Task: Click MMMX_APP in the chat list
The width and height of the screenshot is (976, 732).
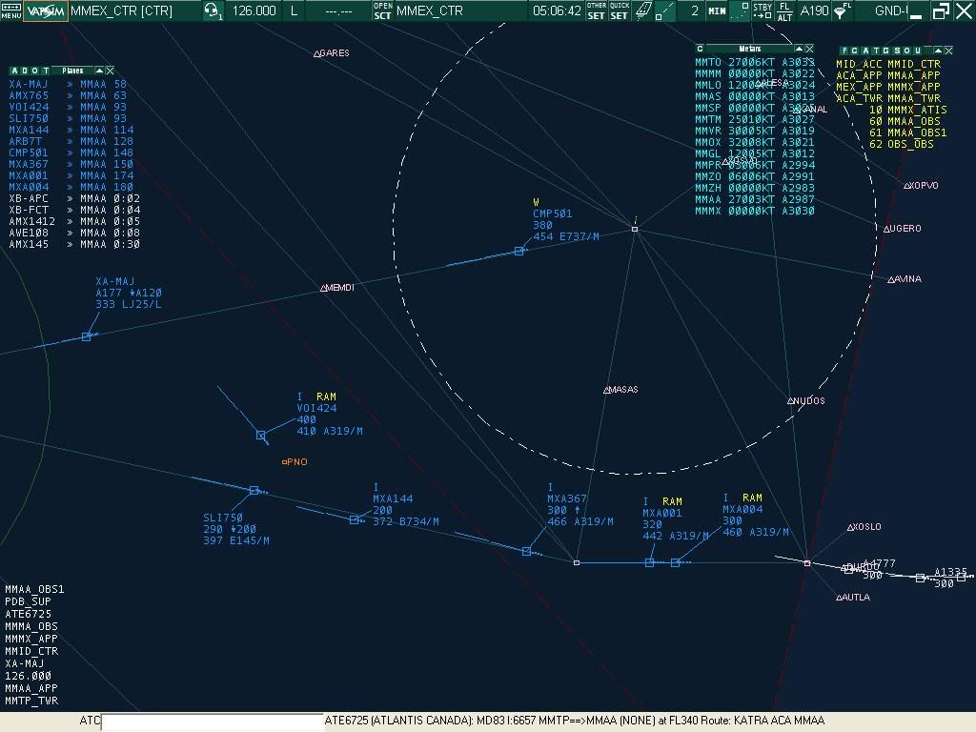Action: [31, 639]
